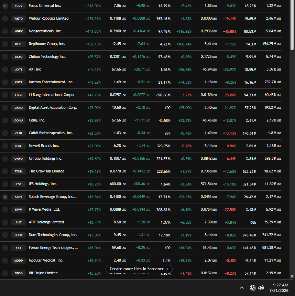Click the WETO company logo circle
Image resolution: width=295 pixels, height=296 pixels.
[x=5, y=19]
